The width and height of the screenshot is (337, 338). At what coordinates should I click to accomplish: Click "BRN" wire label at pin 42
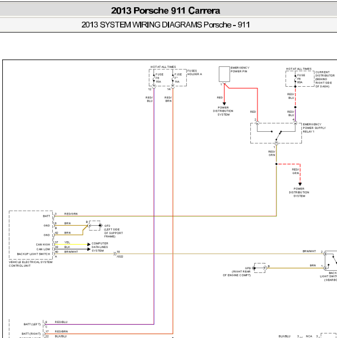(x=67, y=233)
